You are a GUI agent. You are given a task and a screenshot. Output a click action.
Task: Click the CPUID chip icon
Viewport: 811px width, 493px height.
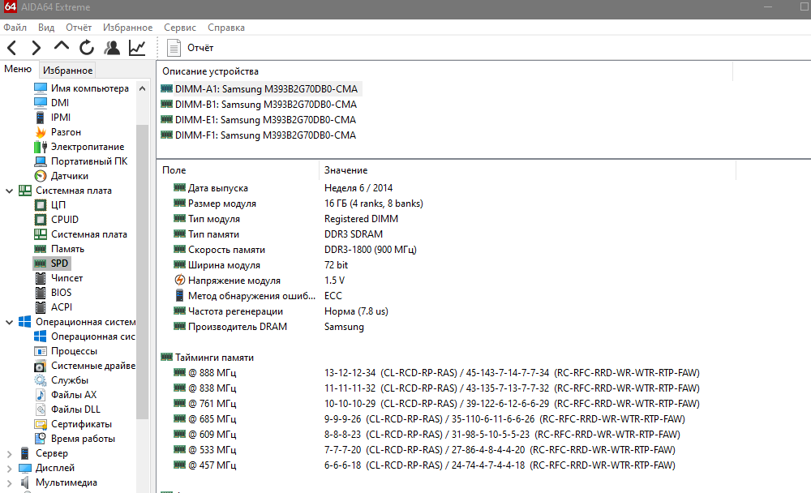[41, 220]
